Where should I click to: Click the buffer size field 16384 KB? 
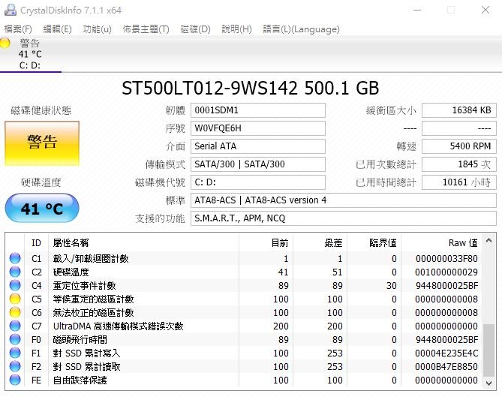coord(459,110)
